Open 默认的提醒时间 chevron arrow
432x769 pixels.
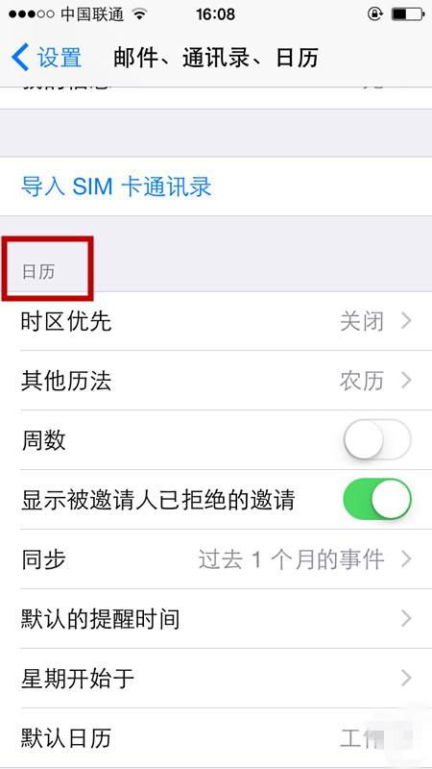point(406,618)
